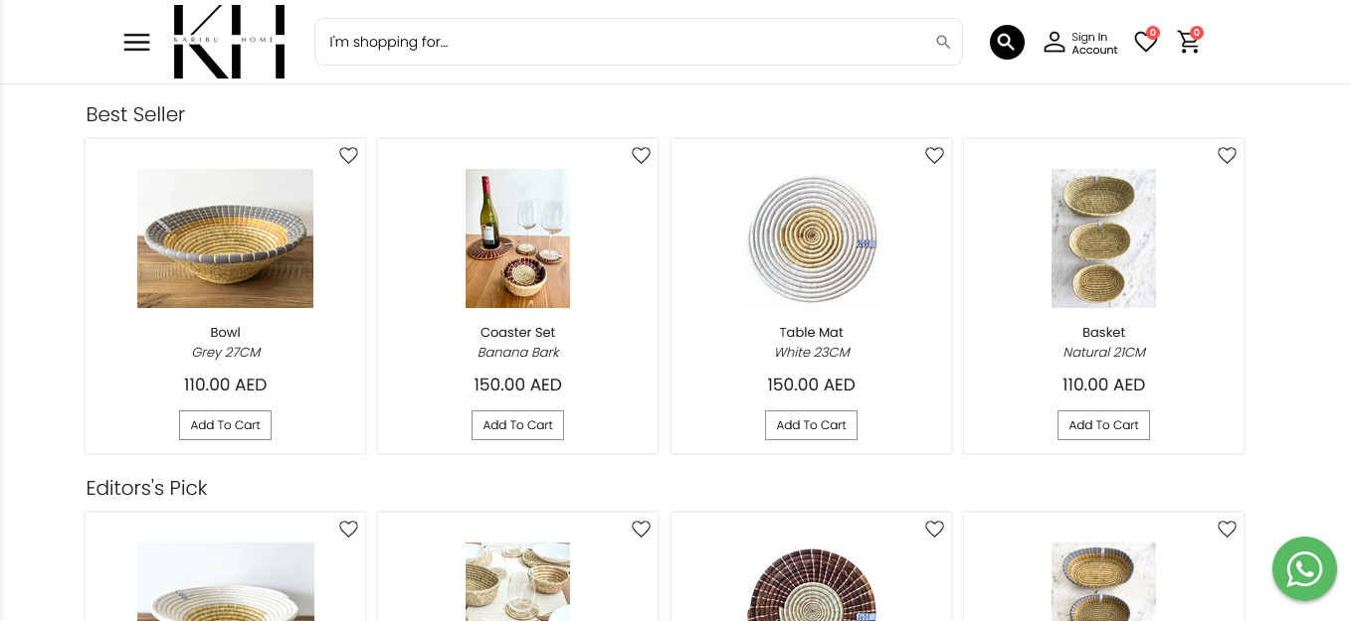Open the shopping cart icon

click(1188, 42)
